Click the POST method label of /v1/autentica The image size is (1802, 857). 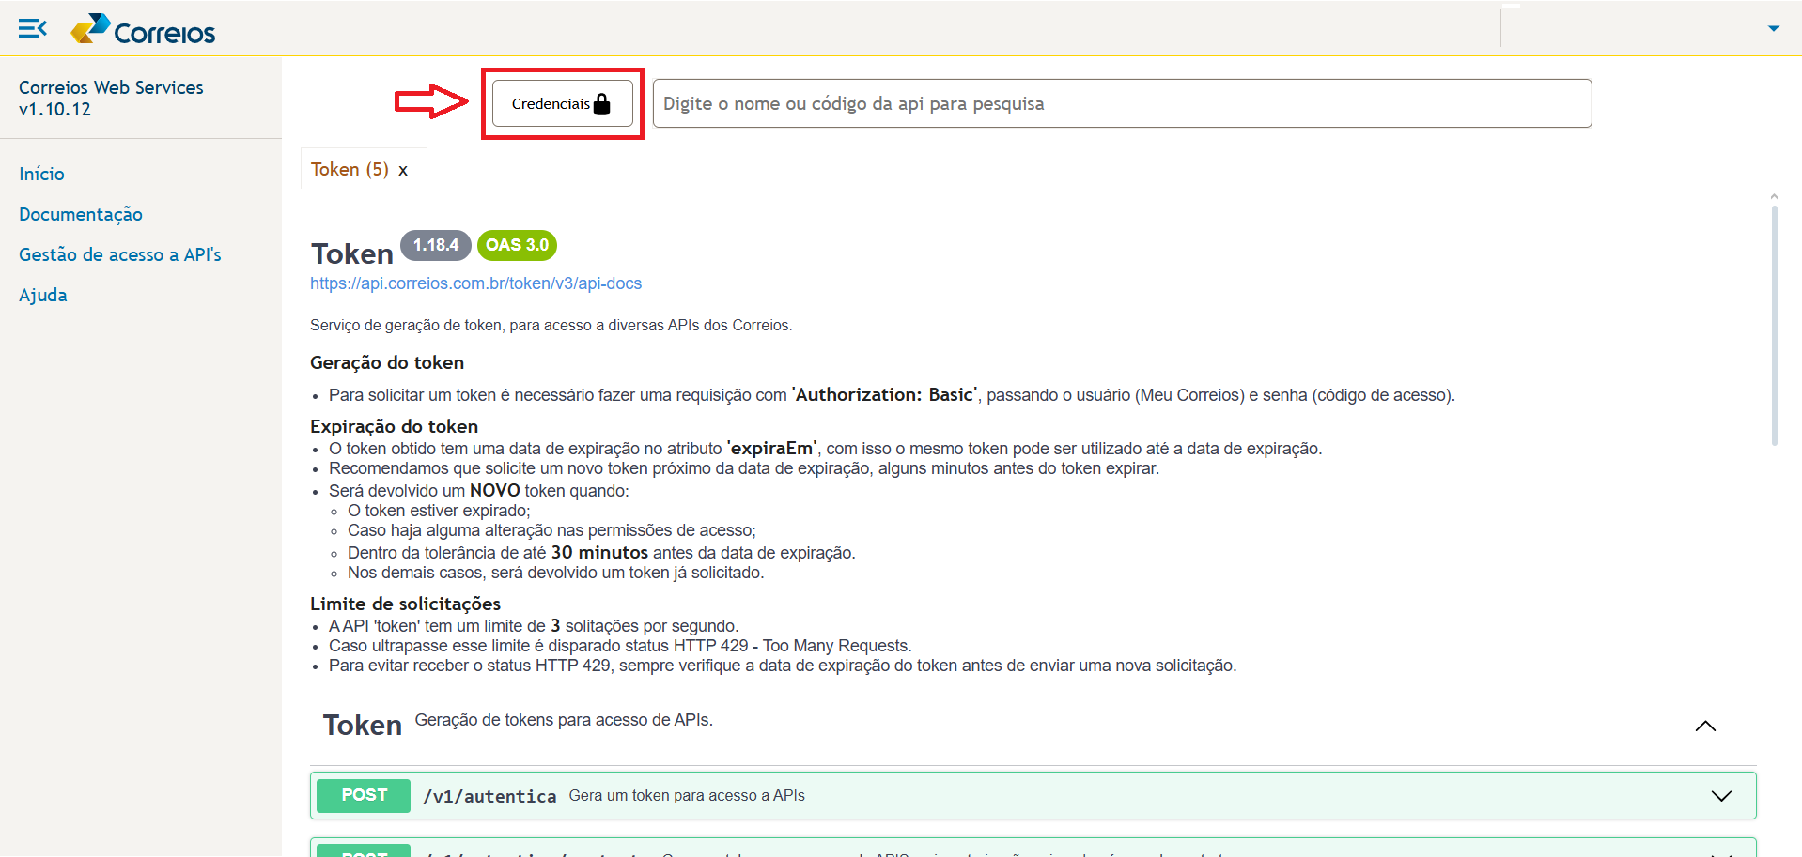(364, 795)
